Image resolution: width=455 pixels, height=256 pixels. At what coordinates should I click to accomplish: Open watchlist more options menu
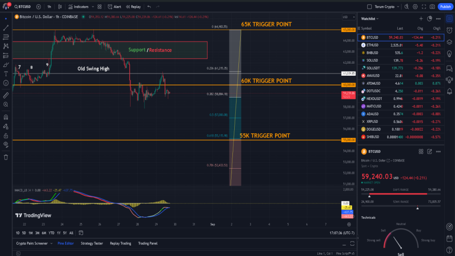coord(438,19)
